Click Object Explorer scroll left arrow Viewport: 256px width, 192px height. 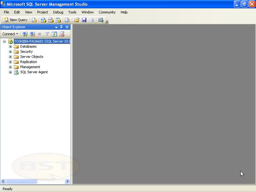point(3,181)
